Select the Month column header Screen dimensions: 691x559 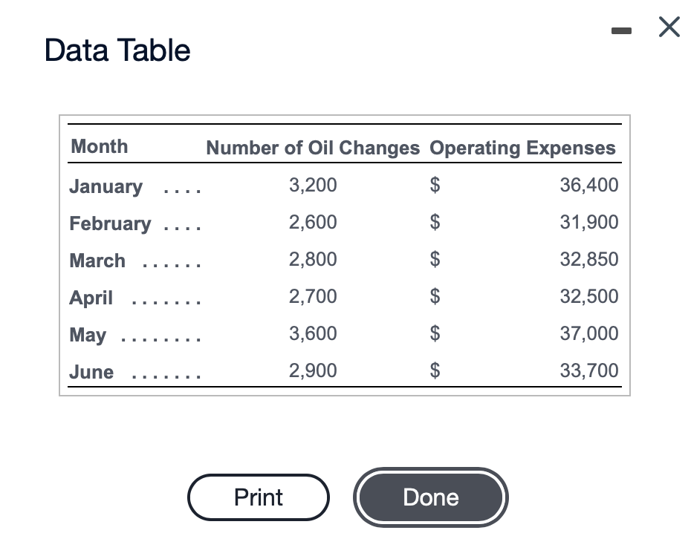(99, 146)
